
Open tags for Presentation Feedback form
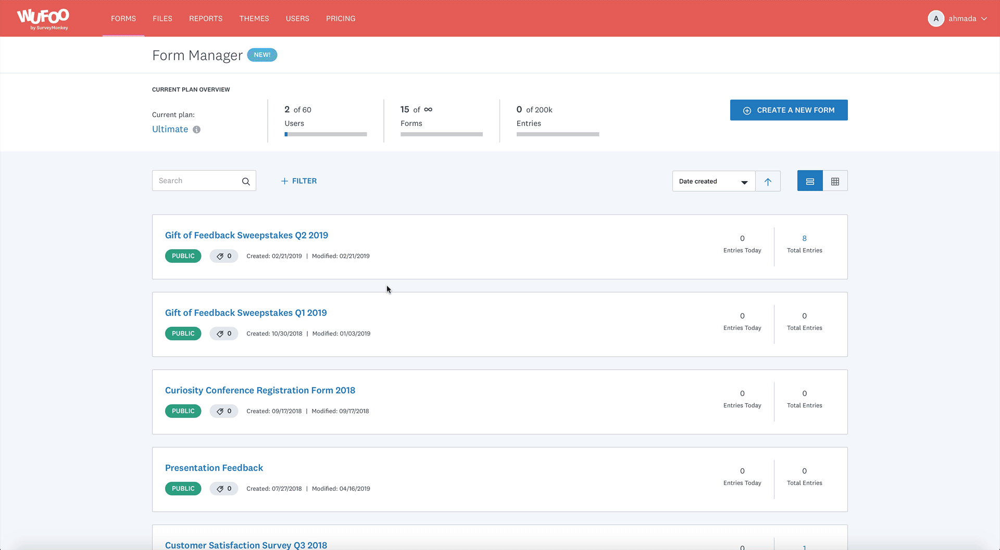coord(224,489)
